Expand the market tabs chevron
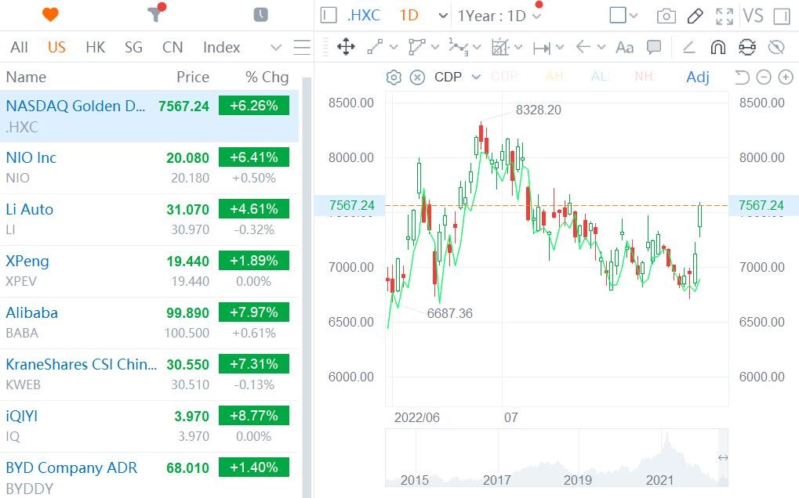Image resolution: width=799 pixels, height=498 pixels. pyautogui.click(x=275, y=47)
